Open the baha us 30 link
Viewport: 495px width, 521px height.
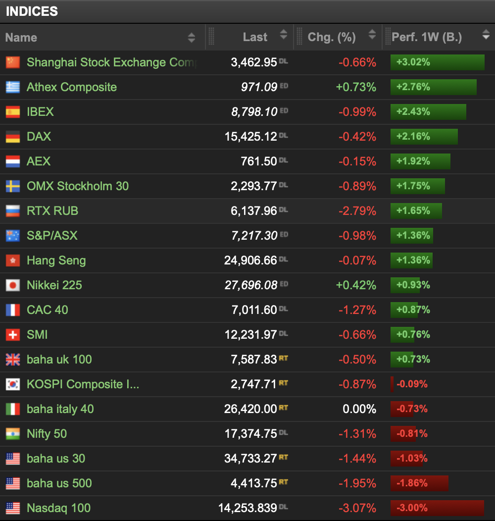[56, 459]
